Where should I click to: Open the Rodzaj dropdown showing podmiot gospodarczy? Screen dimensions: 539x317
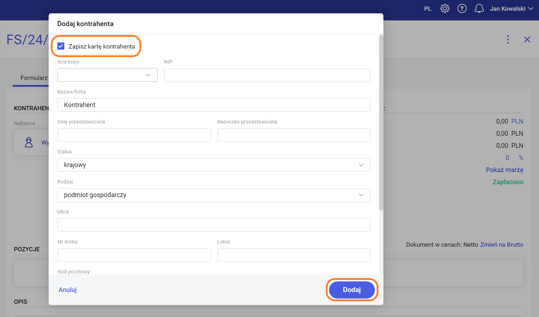[x=214, y=195]
